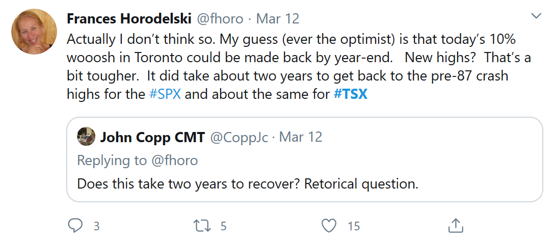Click the 'Replying to @fhoro' line

138,160
